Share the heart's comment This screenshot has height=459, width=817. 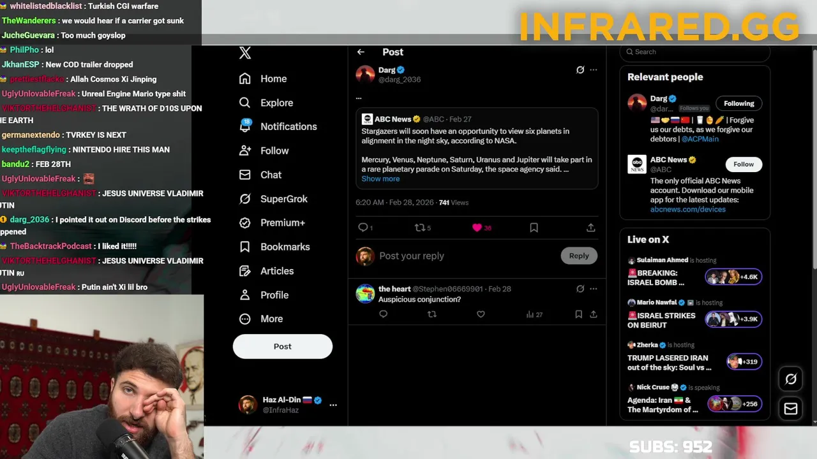click(593, 314)
